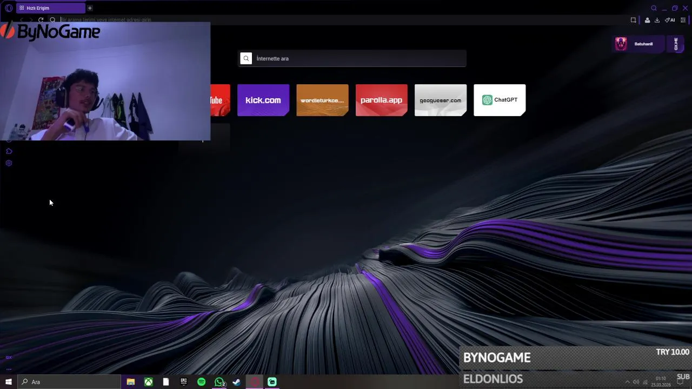The width and height of the screenshot is (692, 389).
Task: Open the taskbar clock showing 01:10
Action: pos(661,382)
